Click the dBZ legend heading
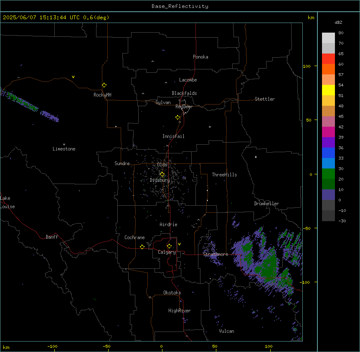Image resolution: width=360 pixels, height=352 pixels. tap(338, 22)
